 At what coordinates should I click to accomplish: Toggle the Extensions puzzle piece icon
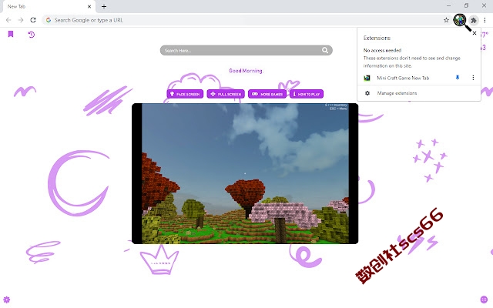pos(474,21)
